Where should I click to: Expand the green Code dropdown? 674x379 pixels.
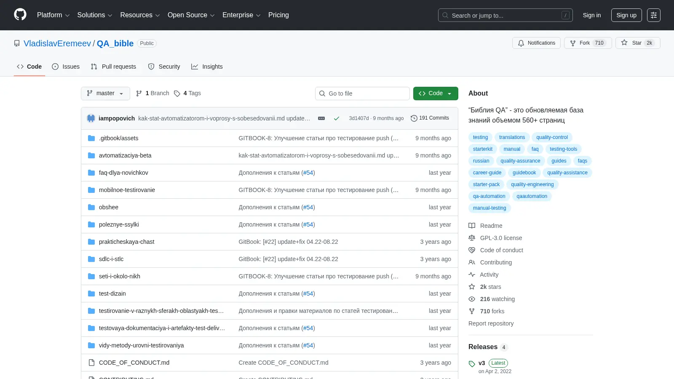coord(436,93)
